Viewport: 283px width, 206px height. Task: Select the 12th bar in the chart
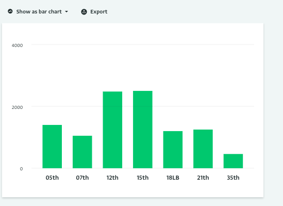click(x=112, y=130)
